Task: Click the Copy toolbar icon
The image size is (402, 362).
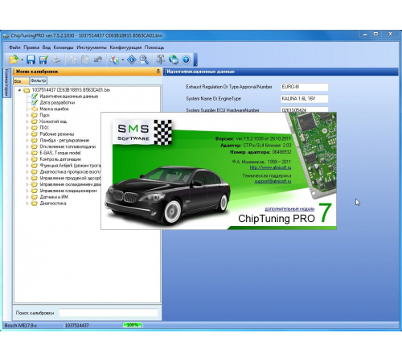Action: click(72, 60)
